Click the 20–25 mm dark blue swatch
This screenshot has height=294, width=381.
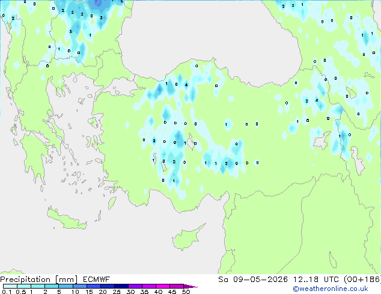[107, 286]
